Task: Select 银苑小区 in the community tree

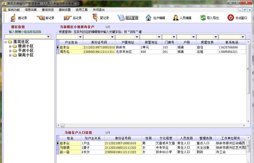Action: click(x=26, y=55)
